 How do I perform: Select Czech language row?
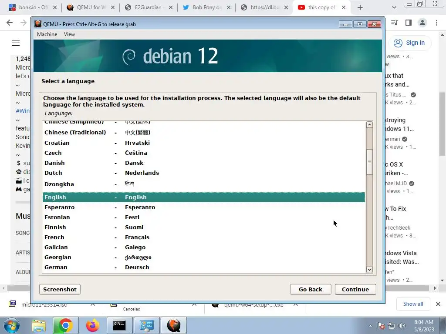(x=204, y=153)
